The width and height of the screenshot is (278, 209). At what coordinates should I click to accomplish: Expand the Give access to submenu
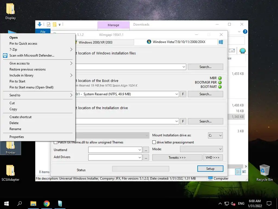(37, 63)
